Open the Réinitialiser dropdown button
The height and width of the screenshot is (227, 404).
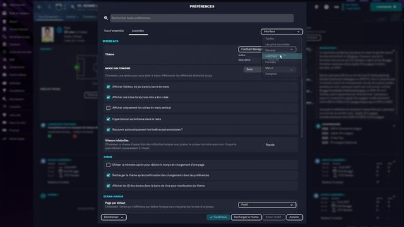(114, 217)
